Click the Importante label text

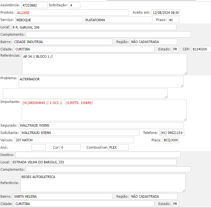pos(10,102)
